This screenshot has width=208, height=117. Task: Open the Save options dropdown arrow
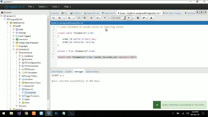[x=64, y=18]
